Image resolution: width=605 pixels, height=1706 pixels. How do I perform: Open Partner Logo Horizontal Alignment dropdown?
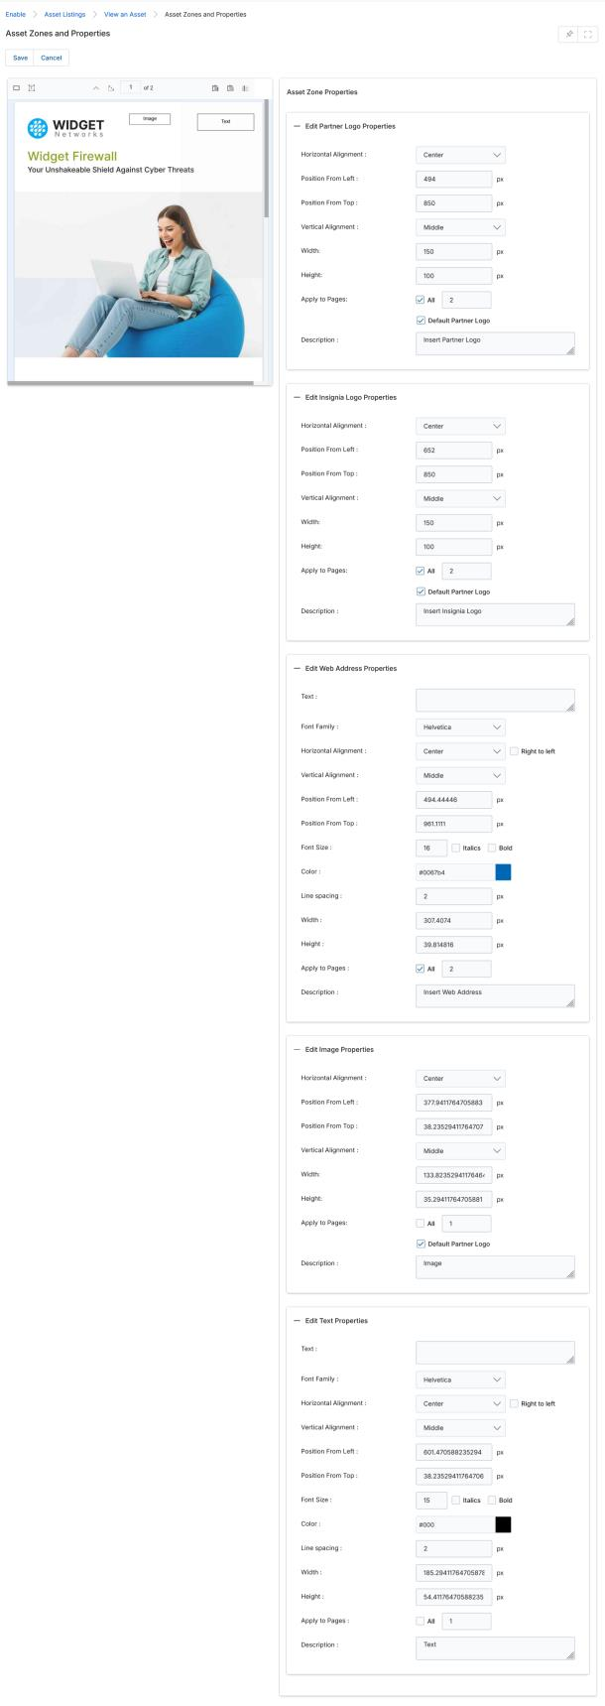pos(460,155)
